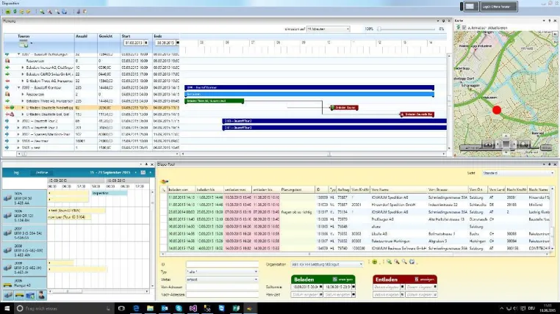Click the vertical scrollbar of the pool table
This screenshot has height=314, width=560.
click(x=552, y=219)
